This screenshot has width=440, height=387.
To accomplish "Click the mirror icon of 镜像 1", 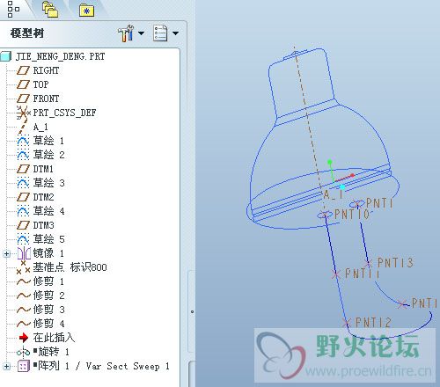I will point(24,253).
